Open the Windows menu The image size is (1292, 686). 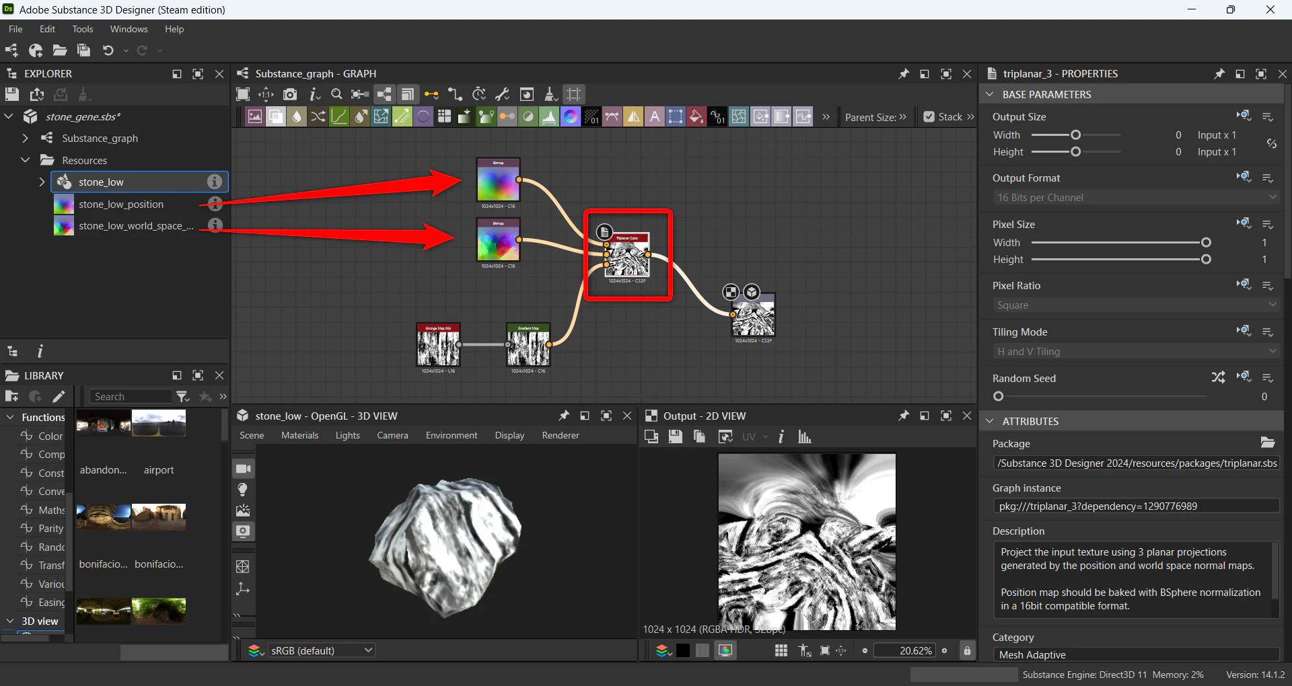click(129, 29)
